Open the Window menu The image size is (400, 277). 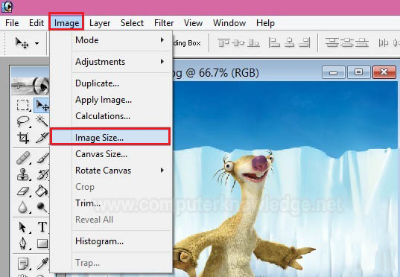[229, 23]
